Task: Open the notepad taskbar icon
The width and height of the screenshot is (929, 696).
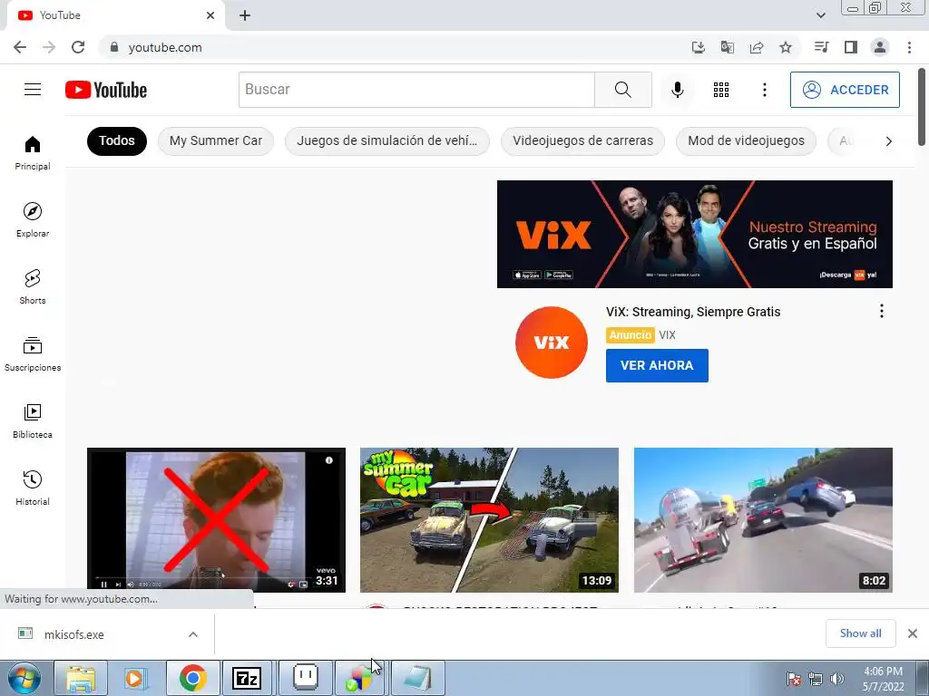Action: 417,678
